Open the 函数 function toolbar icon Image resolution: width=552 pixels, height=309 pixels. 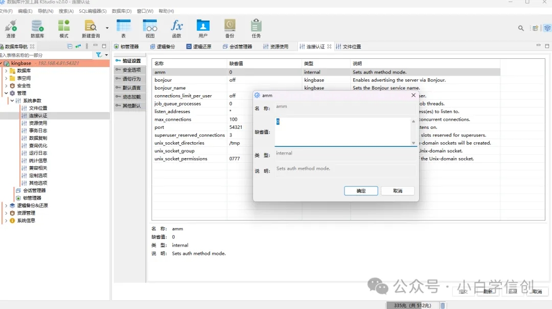(x=176, y=29)
